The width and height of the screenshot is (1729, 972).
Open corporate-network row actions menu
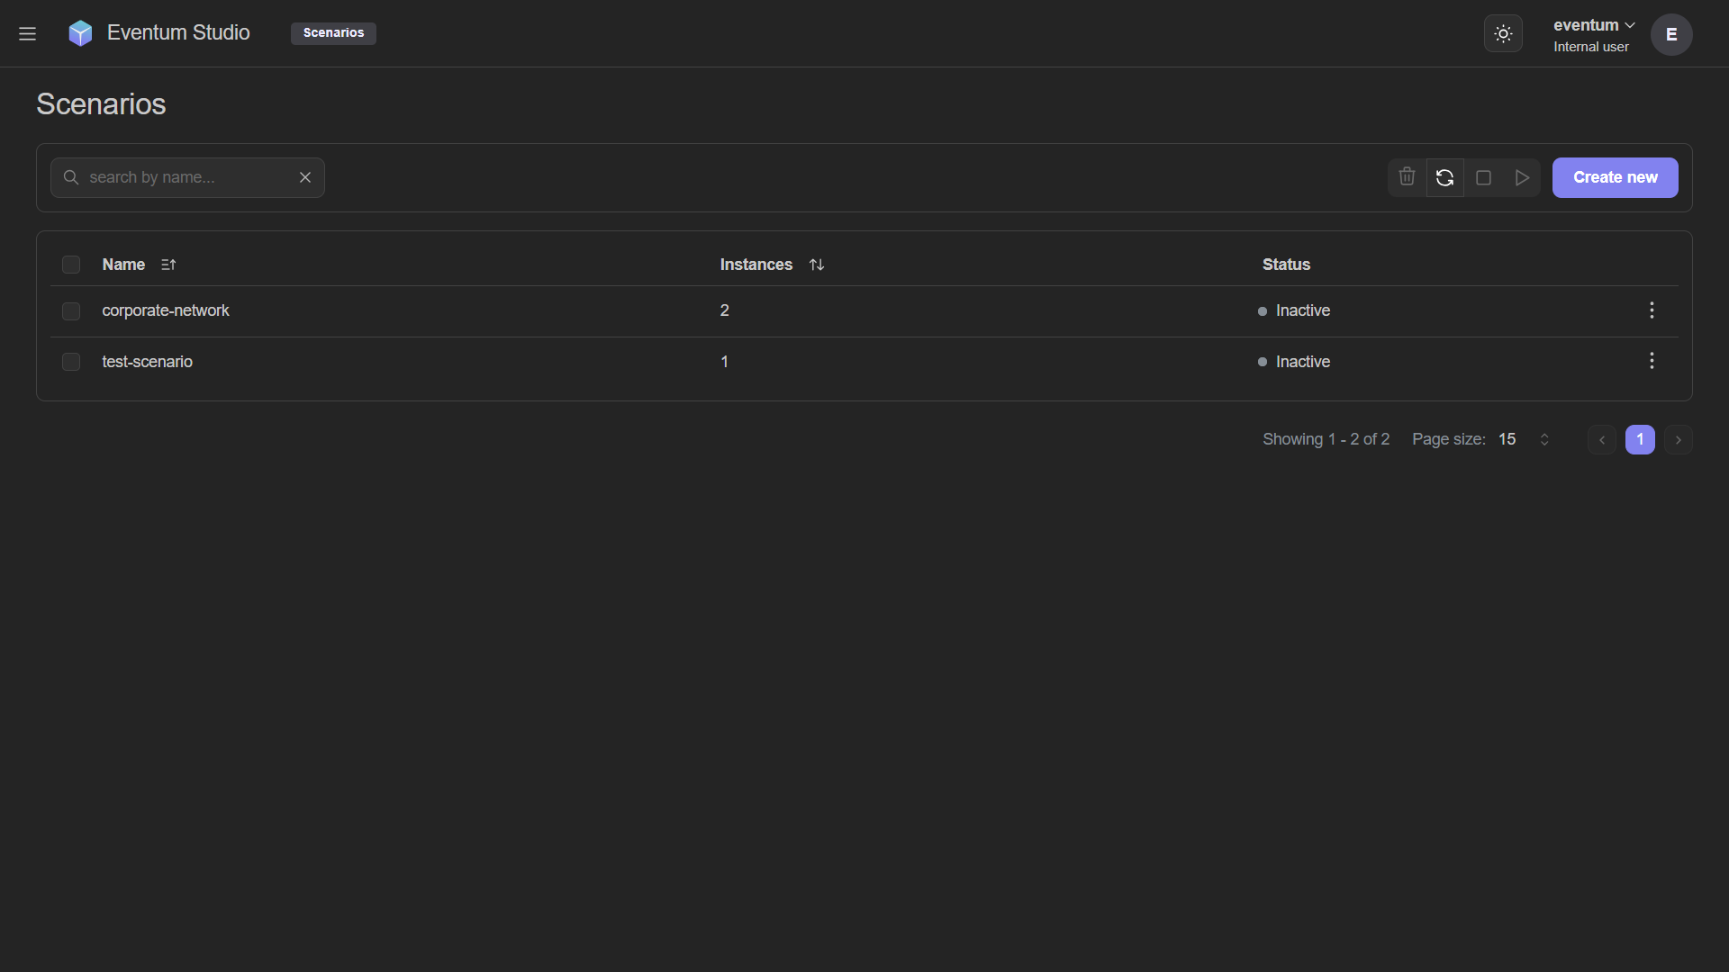(1652, 310)
